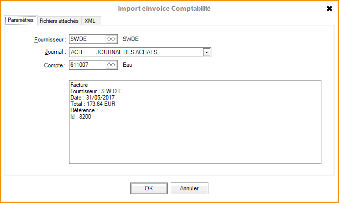Image resolution: width=339 pixels, height=203 pixels.
Task: Click the Eau account description text
Action: pos(128,64)
